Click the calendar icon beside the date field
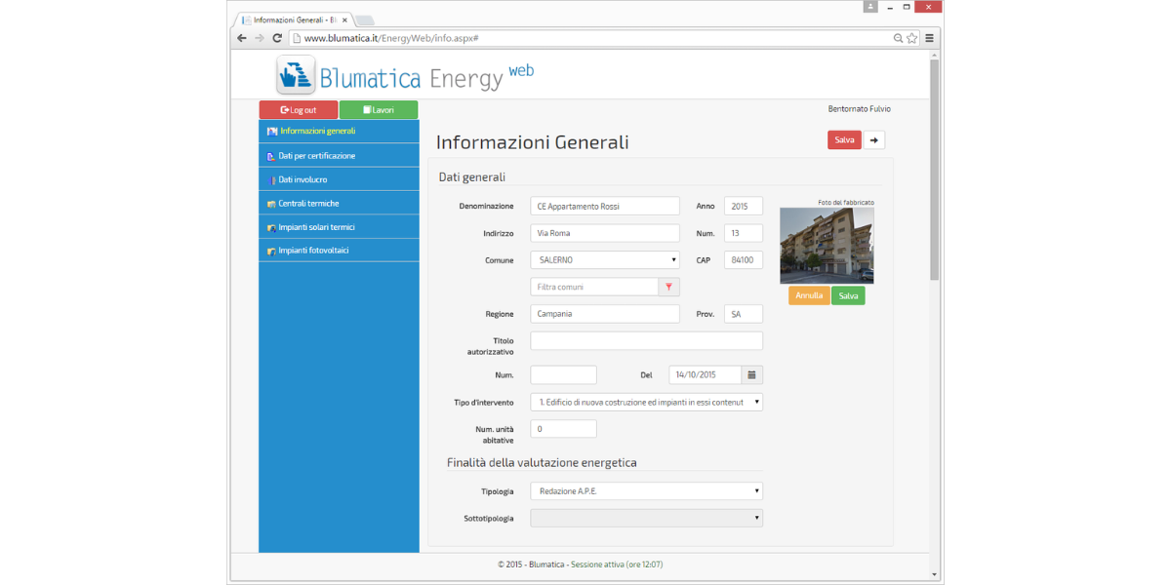Image resolution: width=1171 pixels, height=585 pixels. [751, 374]
